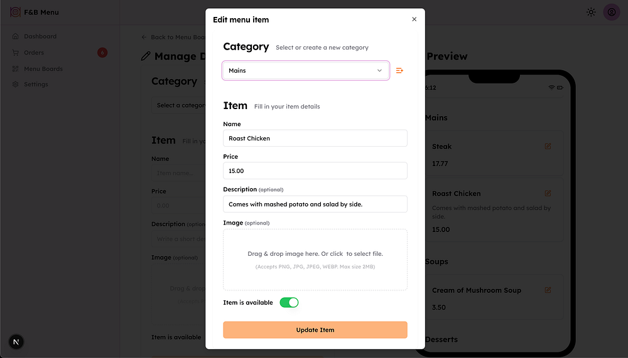This screenshot has height=358, width=628.
Task: Edit the Cream of Mushroom Soup item
Action: click(548, 290)
